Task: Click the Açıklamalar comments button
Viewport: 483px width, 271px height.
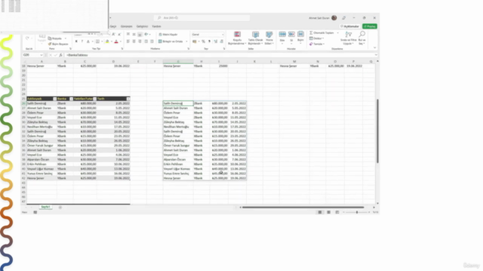Action: point(349,26)
